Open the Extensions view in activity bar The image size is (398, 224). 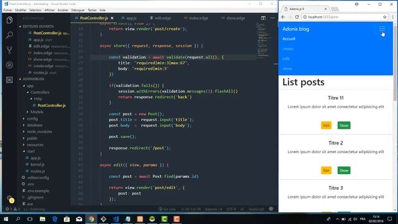(x=9, y=80)
